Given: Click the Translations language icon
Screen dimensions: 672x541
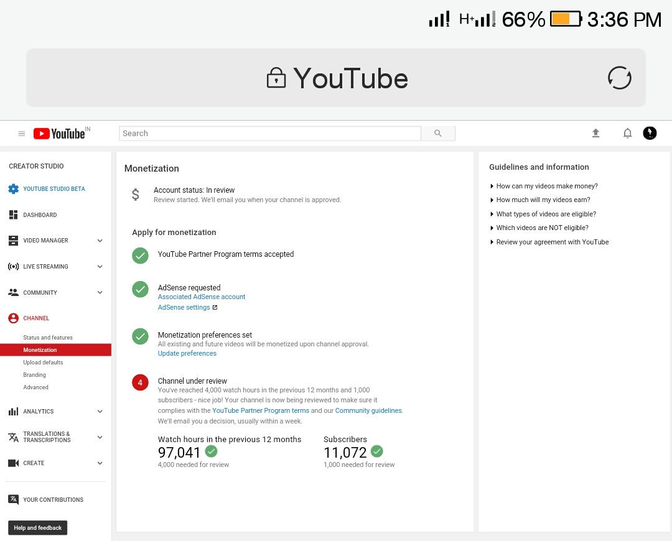Looking at the screenshot, I should (13, 437).
